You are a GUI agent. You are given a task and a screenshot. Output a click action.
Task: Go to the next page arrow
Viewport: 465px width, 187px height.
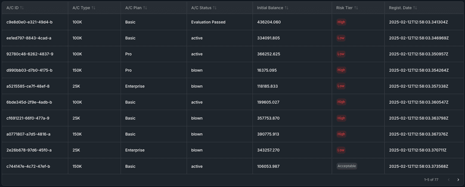(x=458, y=180)
